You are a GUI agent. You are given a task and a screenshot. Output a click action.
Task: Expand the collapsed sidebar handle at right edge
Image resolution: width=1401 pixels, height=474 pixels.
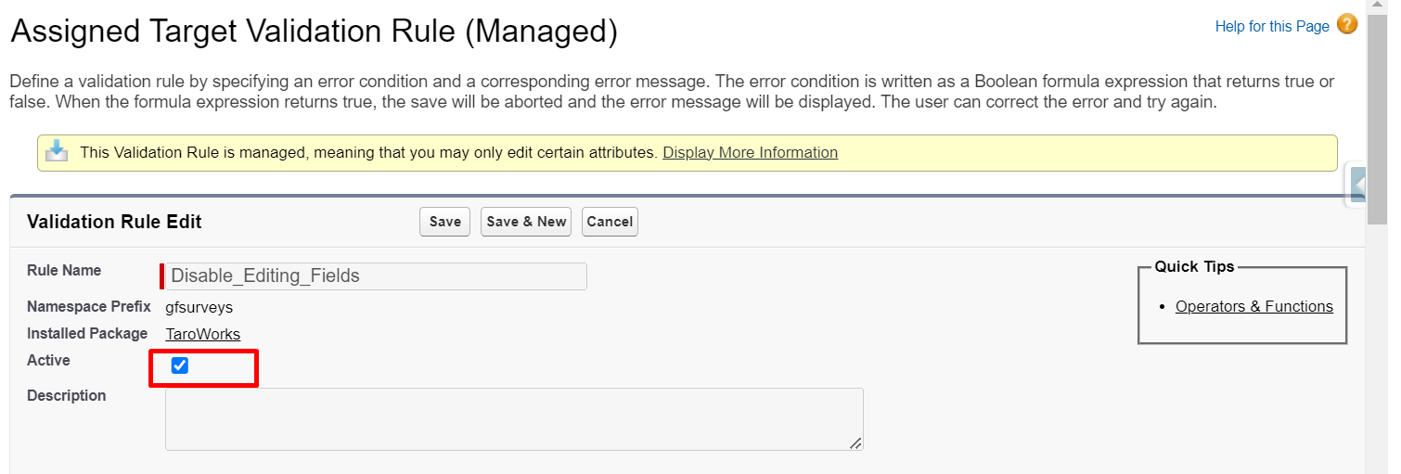pyautogui.click(x=1356, y=185)
